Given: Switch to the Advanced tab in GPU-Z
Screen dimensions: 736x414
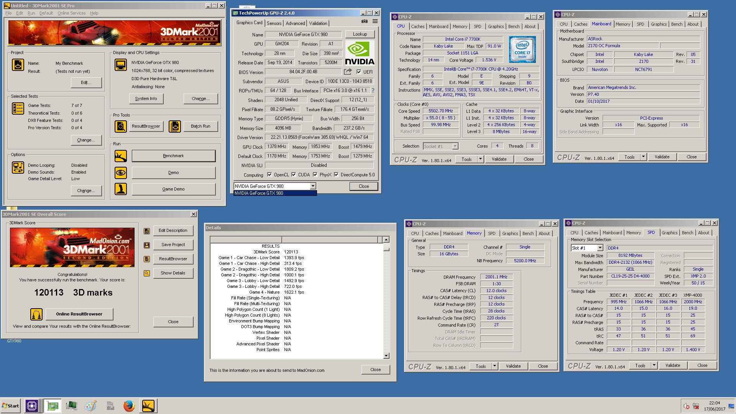Looking at the screenshot, I should tap(295, 23).
